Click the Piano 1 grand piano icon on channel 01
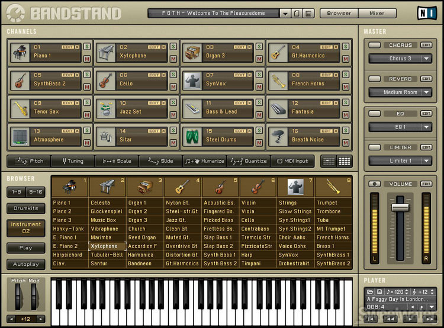 pos(20,53)
